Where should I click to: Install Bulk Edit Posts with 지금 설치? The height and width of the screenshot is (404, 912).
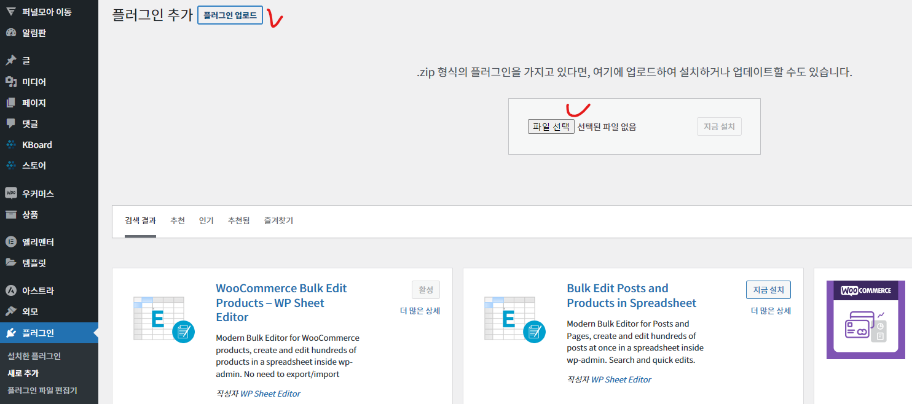tap(769, 290)
